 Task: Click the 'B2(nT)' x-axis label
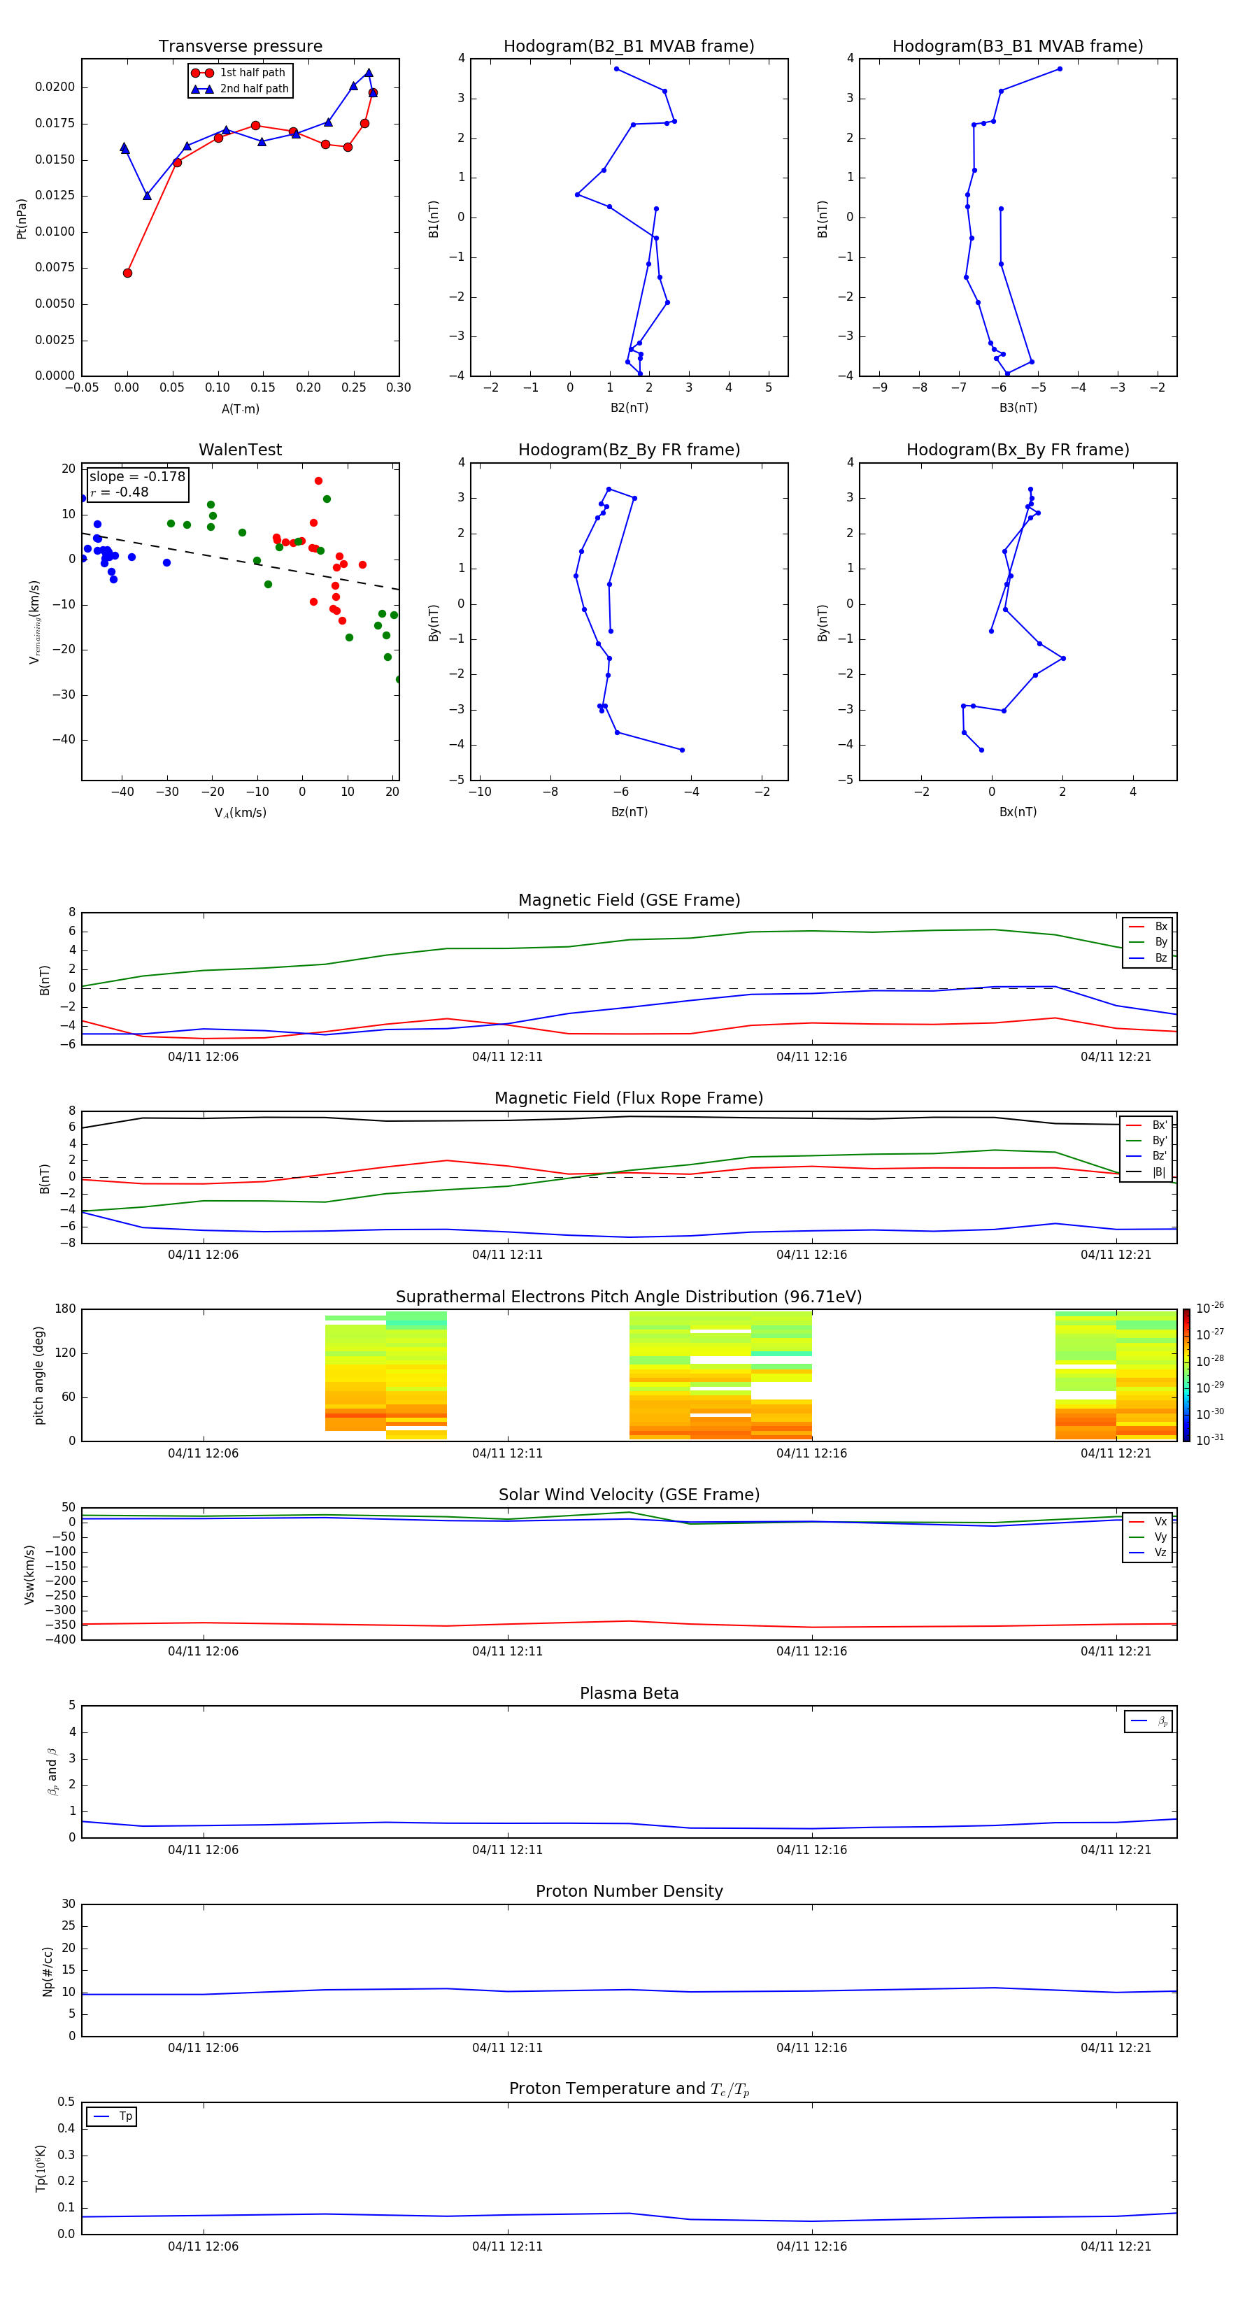[x=629, y=408]
